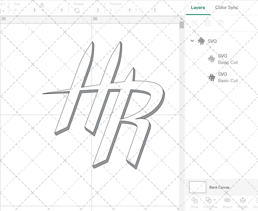Open the Combine dropdown arrow
The width and height of the screenshot is (258, 211).
click(x=215, y=200)
